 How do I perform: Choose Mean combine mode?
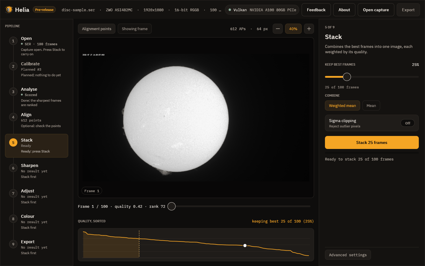tap(371, 106)
